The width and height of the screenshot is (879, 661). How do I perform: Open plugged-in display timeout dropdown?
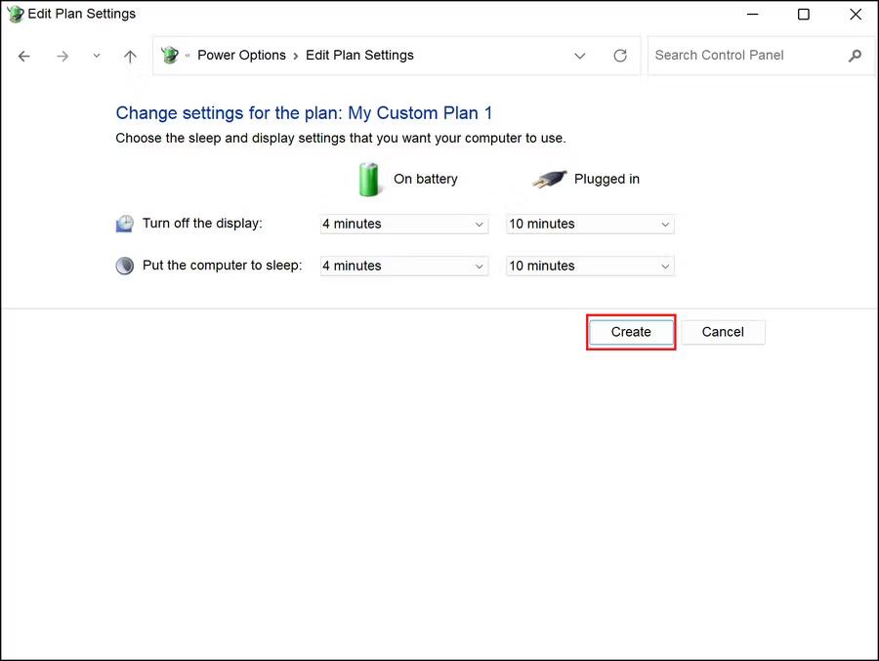(x=590, y=224)
